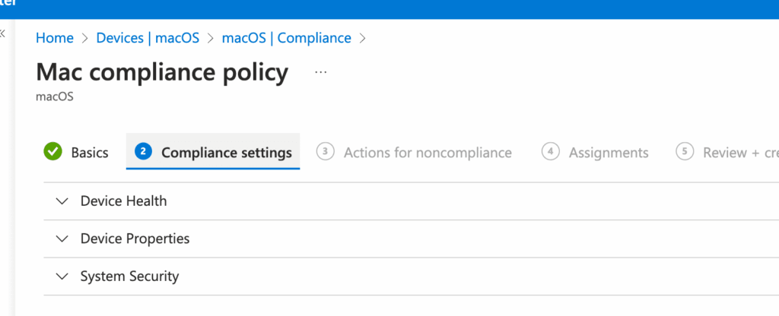Image resolution: width=779 pixels, height=316 pixels.
Task: Expand the Device Health chevron
Action: click(x=62, y=201)
